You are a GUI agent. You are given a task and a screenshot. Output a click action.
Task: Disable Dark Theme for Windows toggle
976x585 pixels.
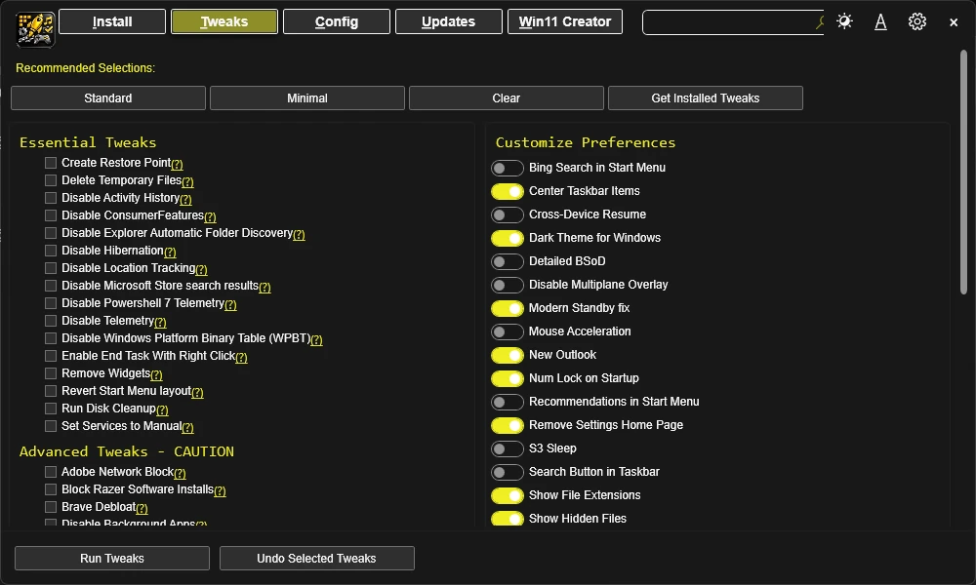click(507, 238)
